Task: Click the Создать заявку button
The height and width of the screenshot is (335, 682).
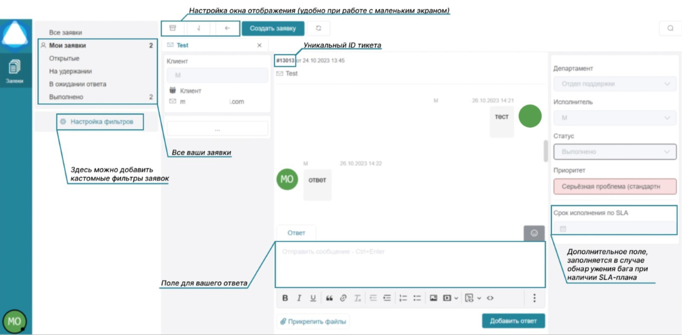Action: coord(273,28)
